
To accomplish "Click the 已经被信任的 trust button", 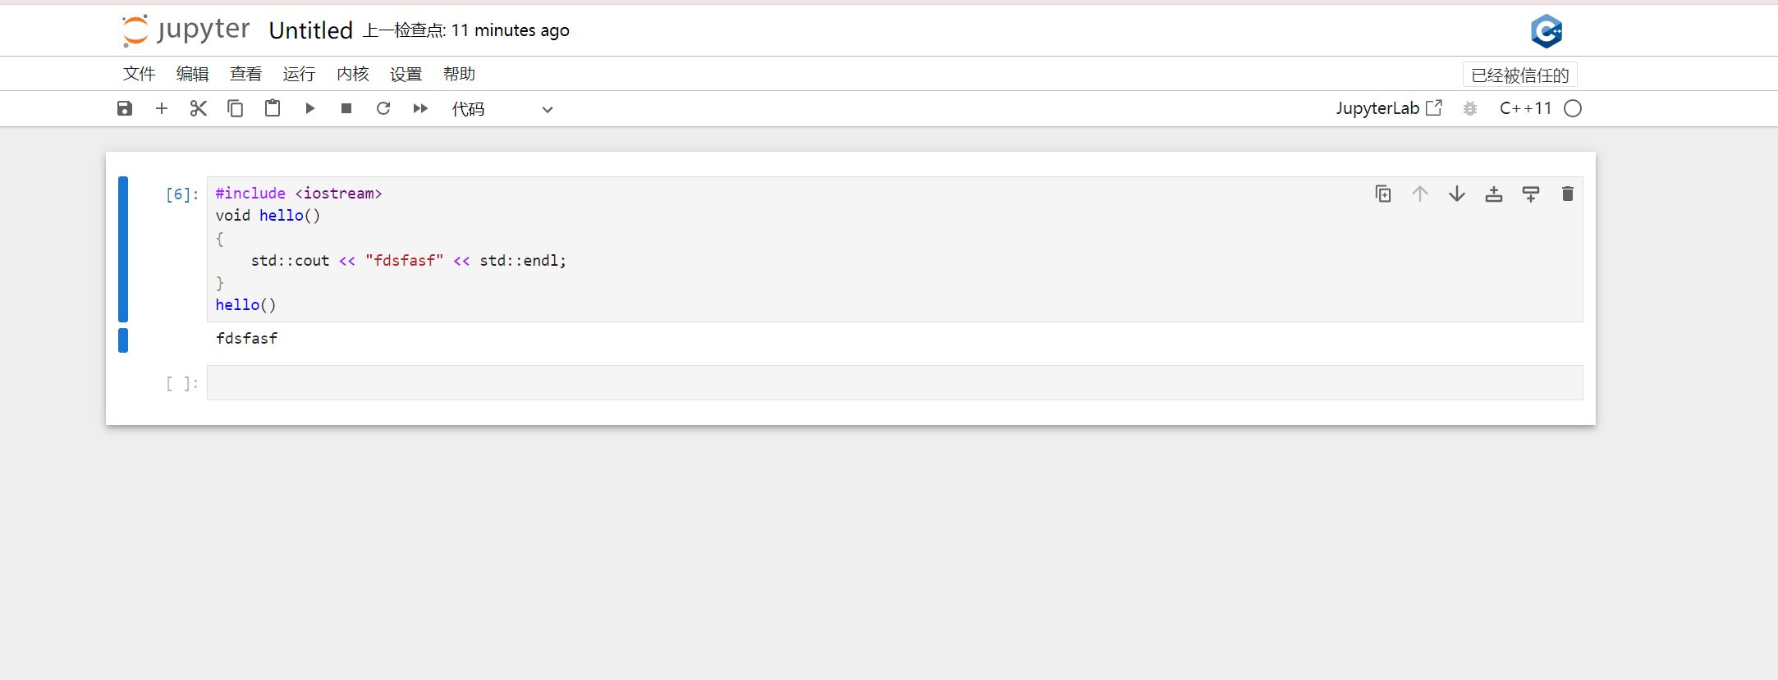I will tap(1519, 75).
